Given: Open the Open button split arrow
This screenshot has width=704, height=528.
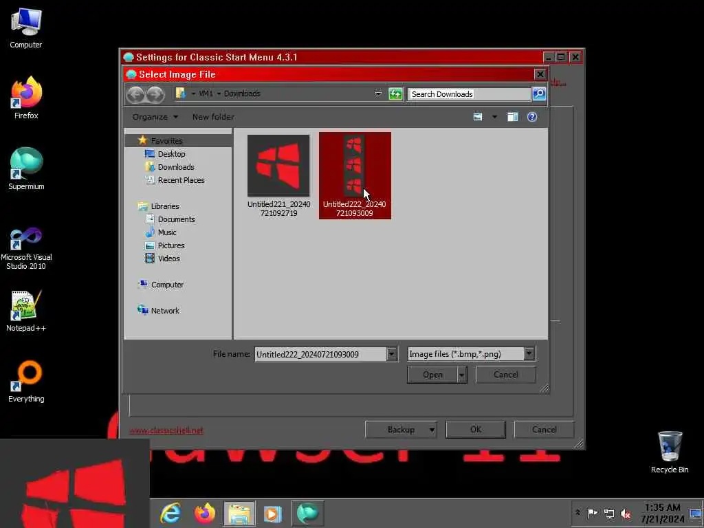Looking at the screenshot, I should (461, 375).
